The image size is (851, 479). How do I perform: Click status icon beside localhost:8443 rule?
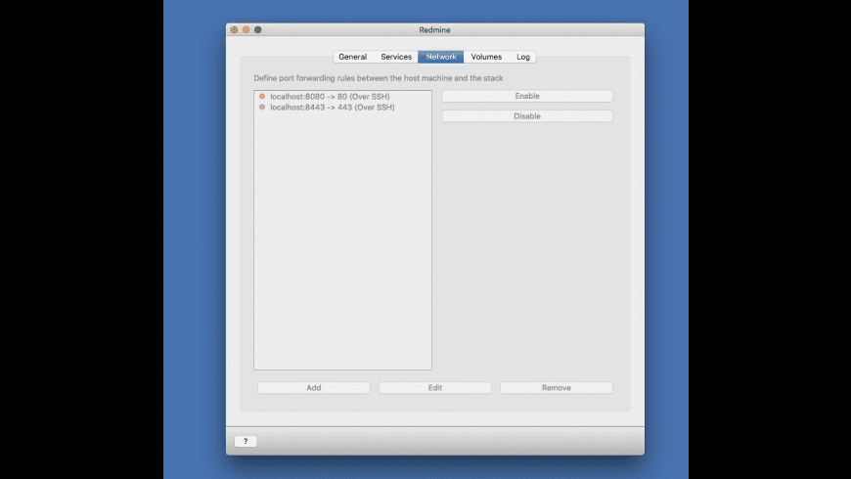click(x=262, y=108)
